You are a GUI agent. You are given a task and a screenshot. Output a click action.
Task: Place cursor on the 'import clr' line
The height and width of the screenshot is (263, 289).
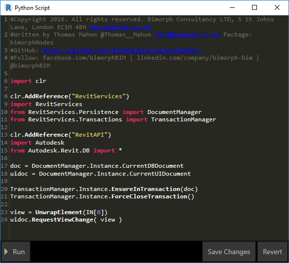tap(28, 81)
